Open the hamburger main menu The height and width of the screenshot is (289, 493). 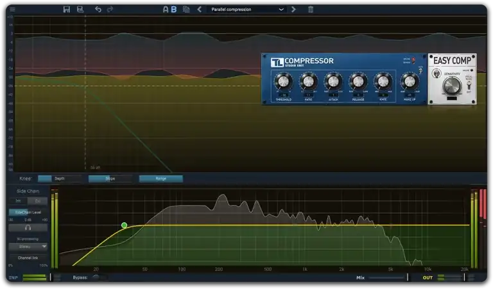pos(13,10)
